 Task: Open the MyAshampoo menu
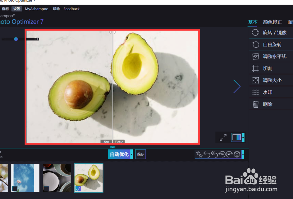click(x=37, y=9)
